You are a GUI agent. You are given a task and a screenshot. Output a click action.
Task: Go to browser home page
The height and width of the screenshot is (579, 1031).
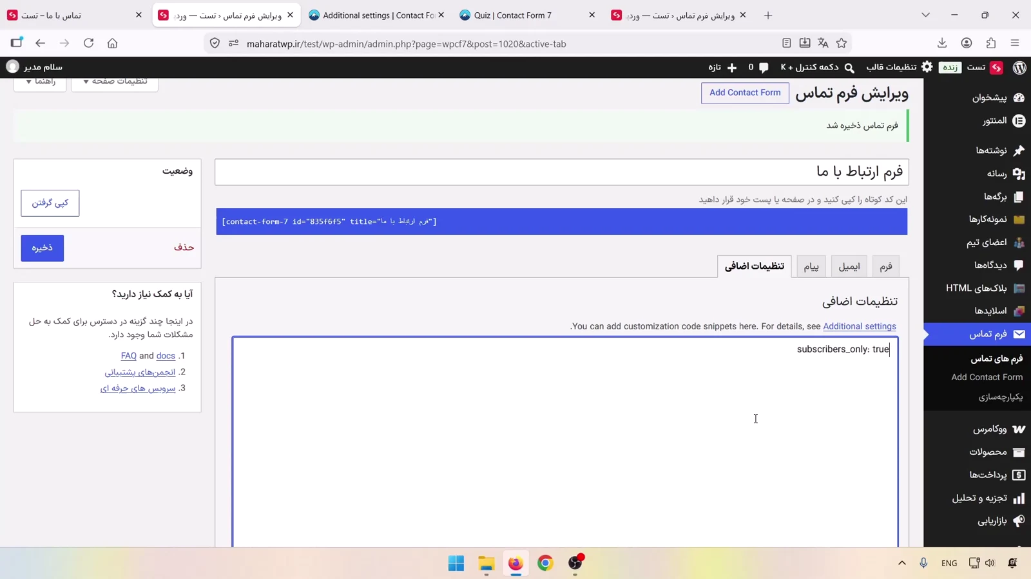112,43
